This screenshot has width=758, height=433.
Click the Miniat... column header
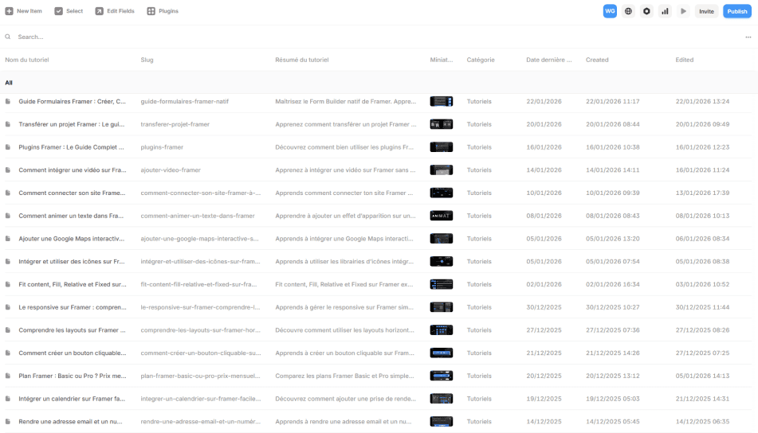click(442, 60)
